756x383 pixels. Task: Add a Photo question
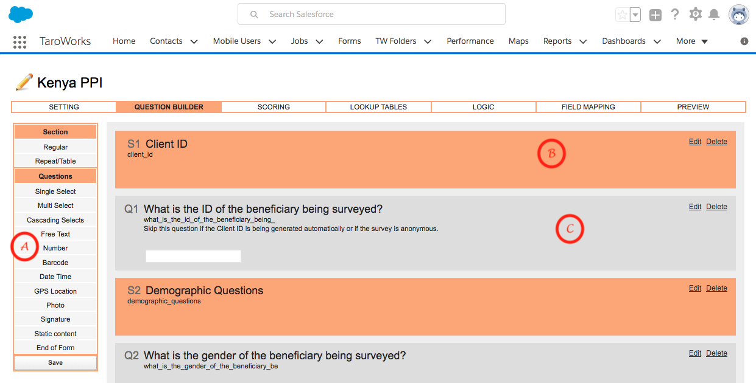coord(55,305)
